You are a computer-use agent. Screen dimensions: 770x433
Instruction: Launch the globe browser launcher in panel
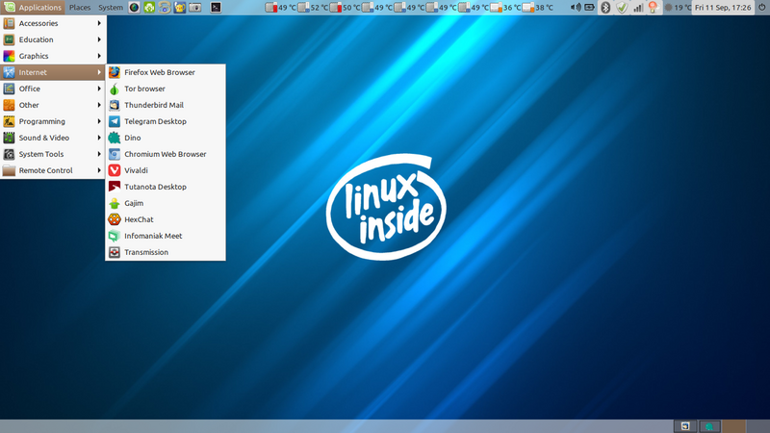click(134, 8)
